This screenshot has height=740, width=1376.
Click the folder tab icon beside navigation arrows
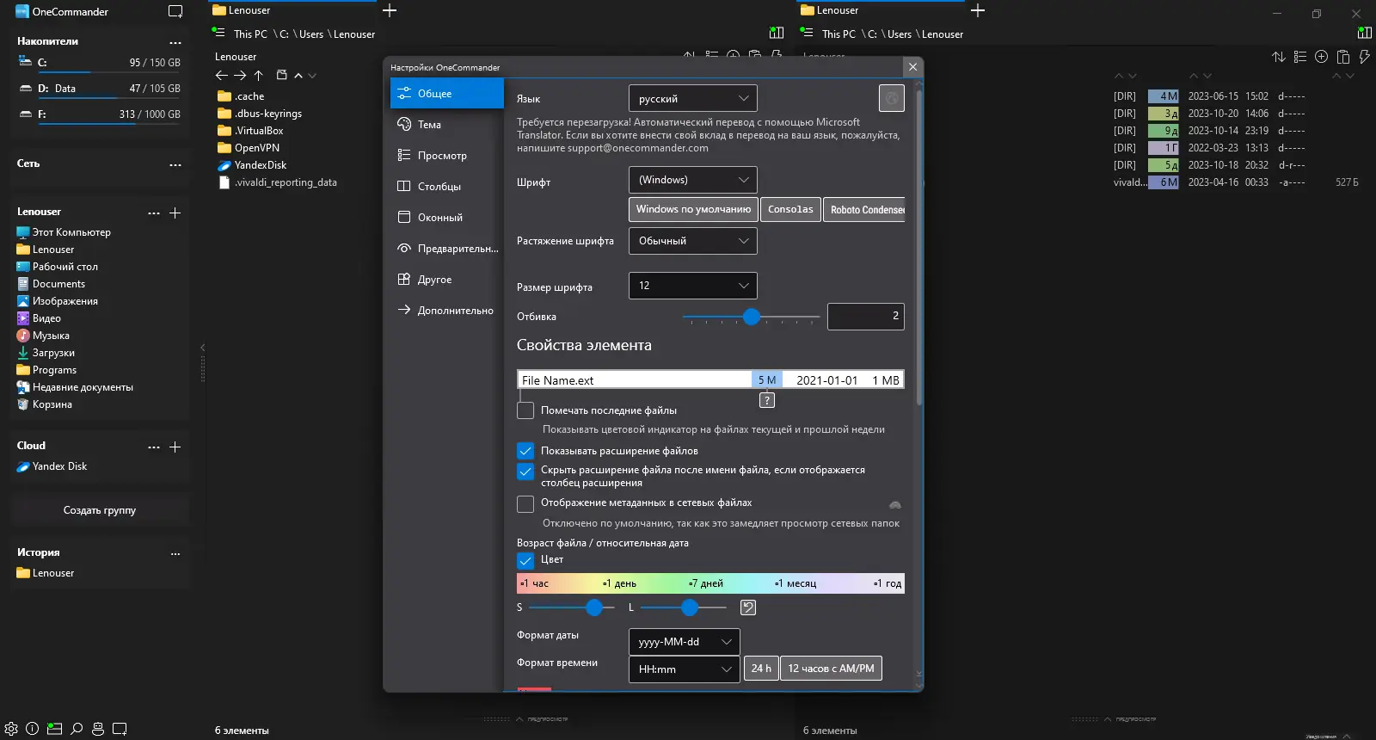281,75
